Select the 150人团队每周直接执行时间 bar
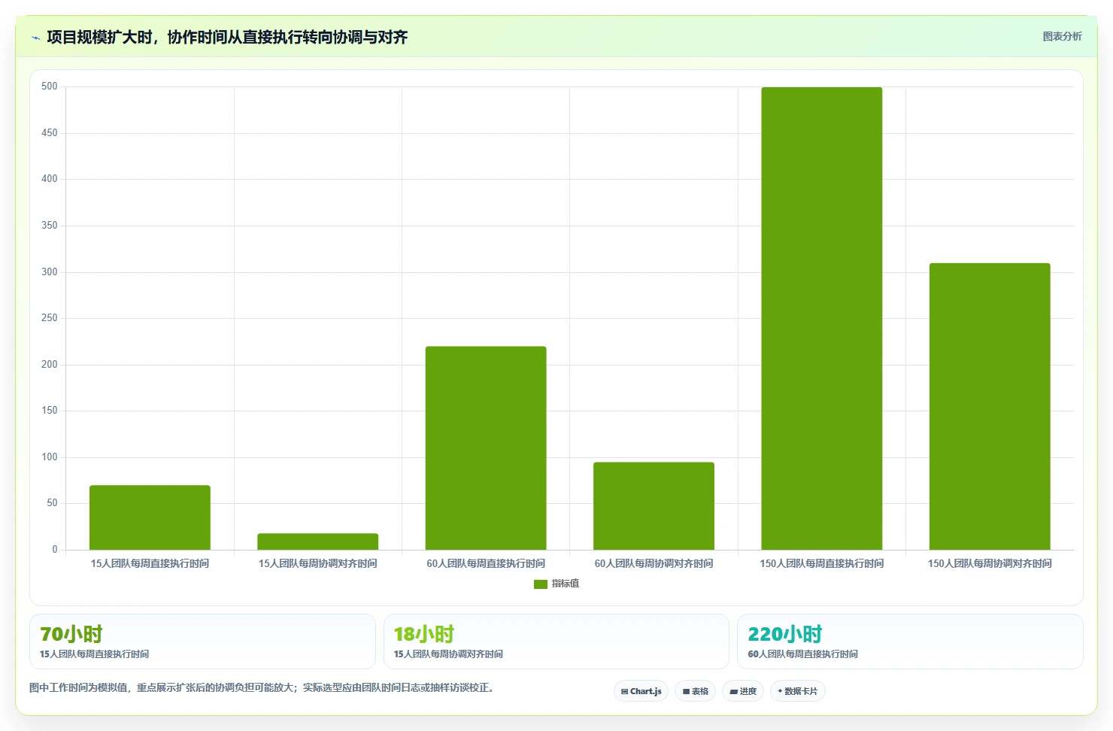1113x731 pixels. click(x=821, y=319)
